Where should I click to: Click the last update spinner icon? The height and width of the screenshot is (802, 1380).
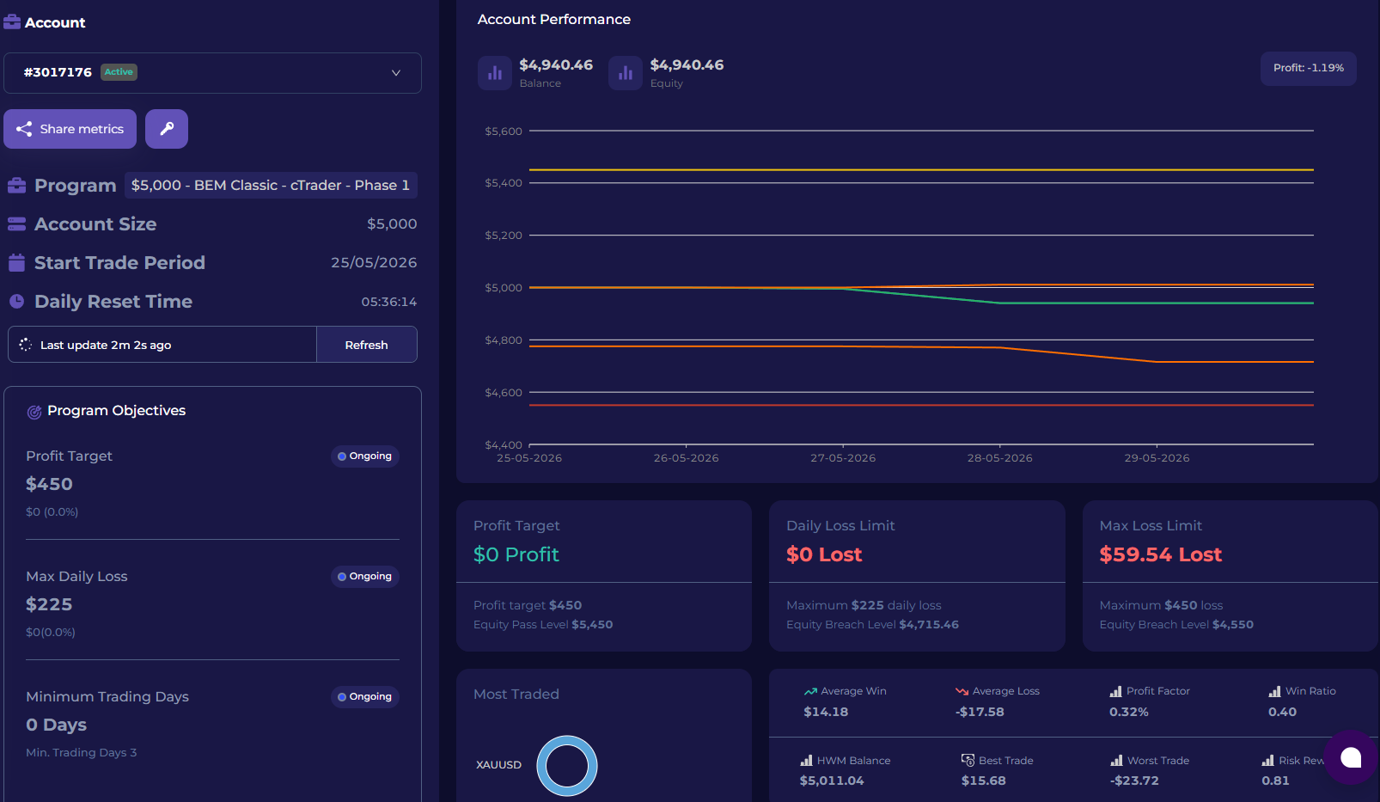25,345
